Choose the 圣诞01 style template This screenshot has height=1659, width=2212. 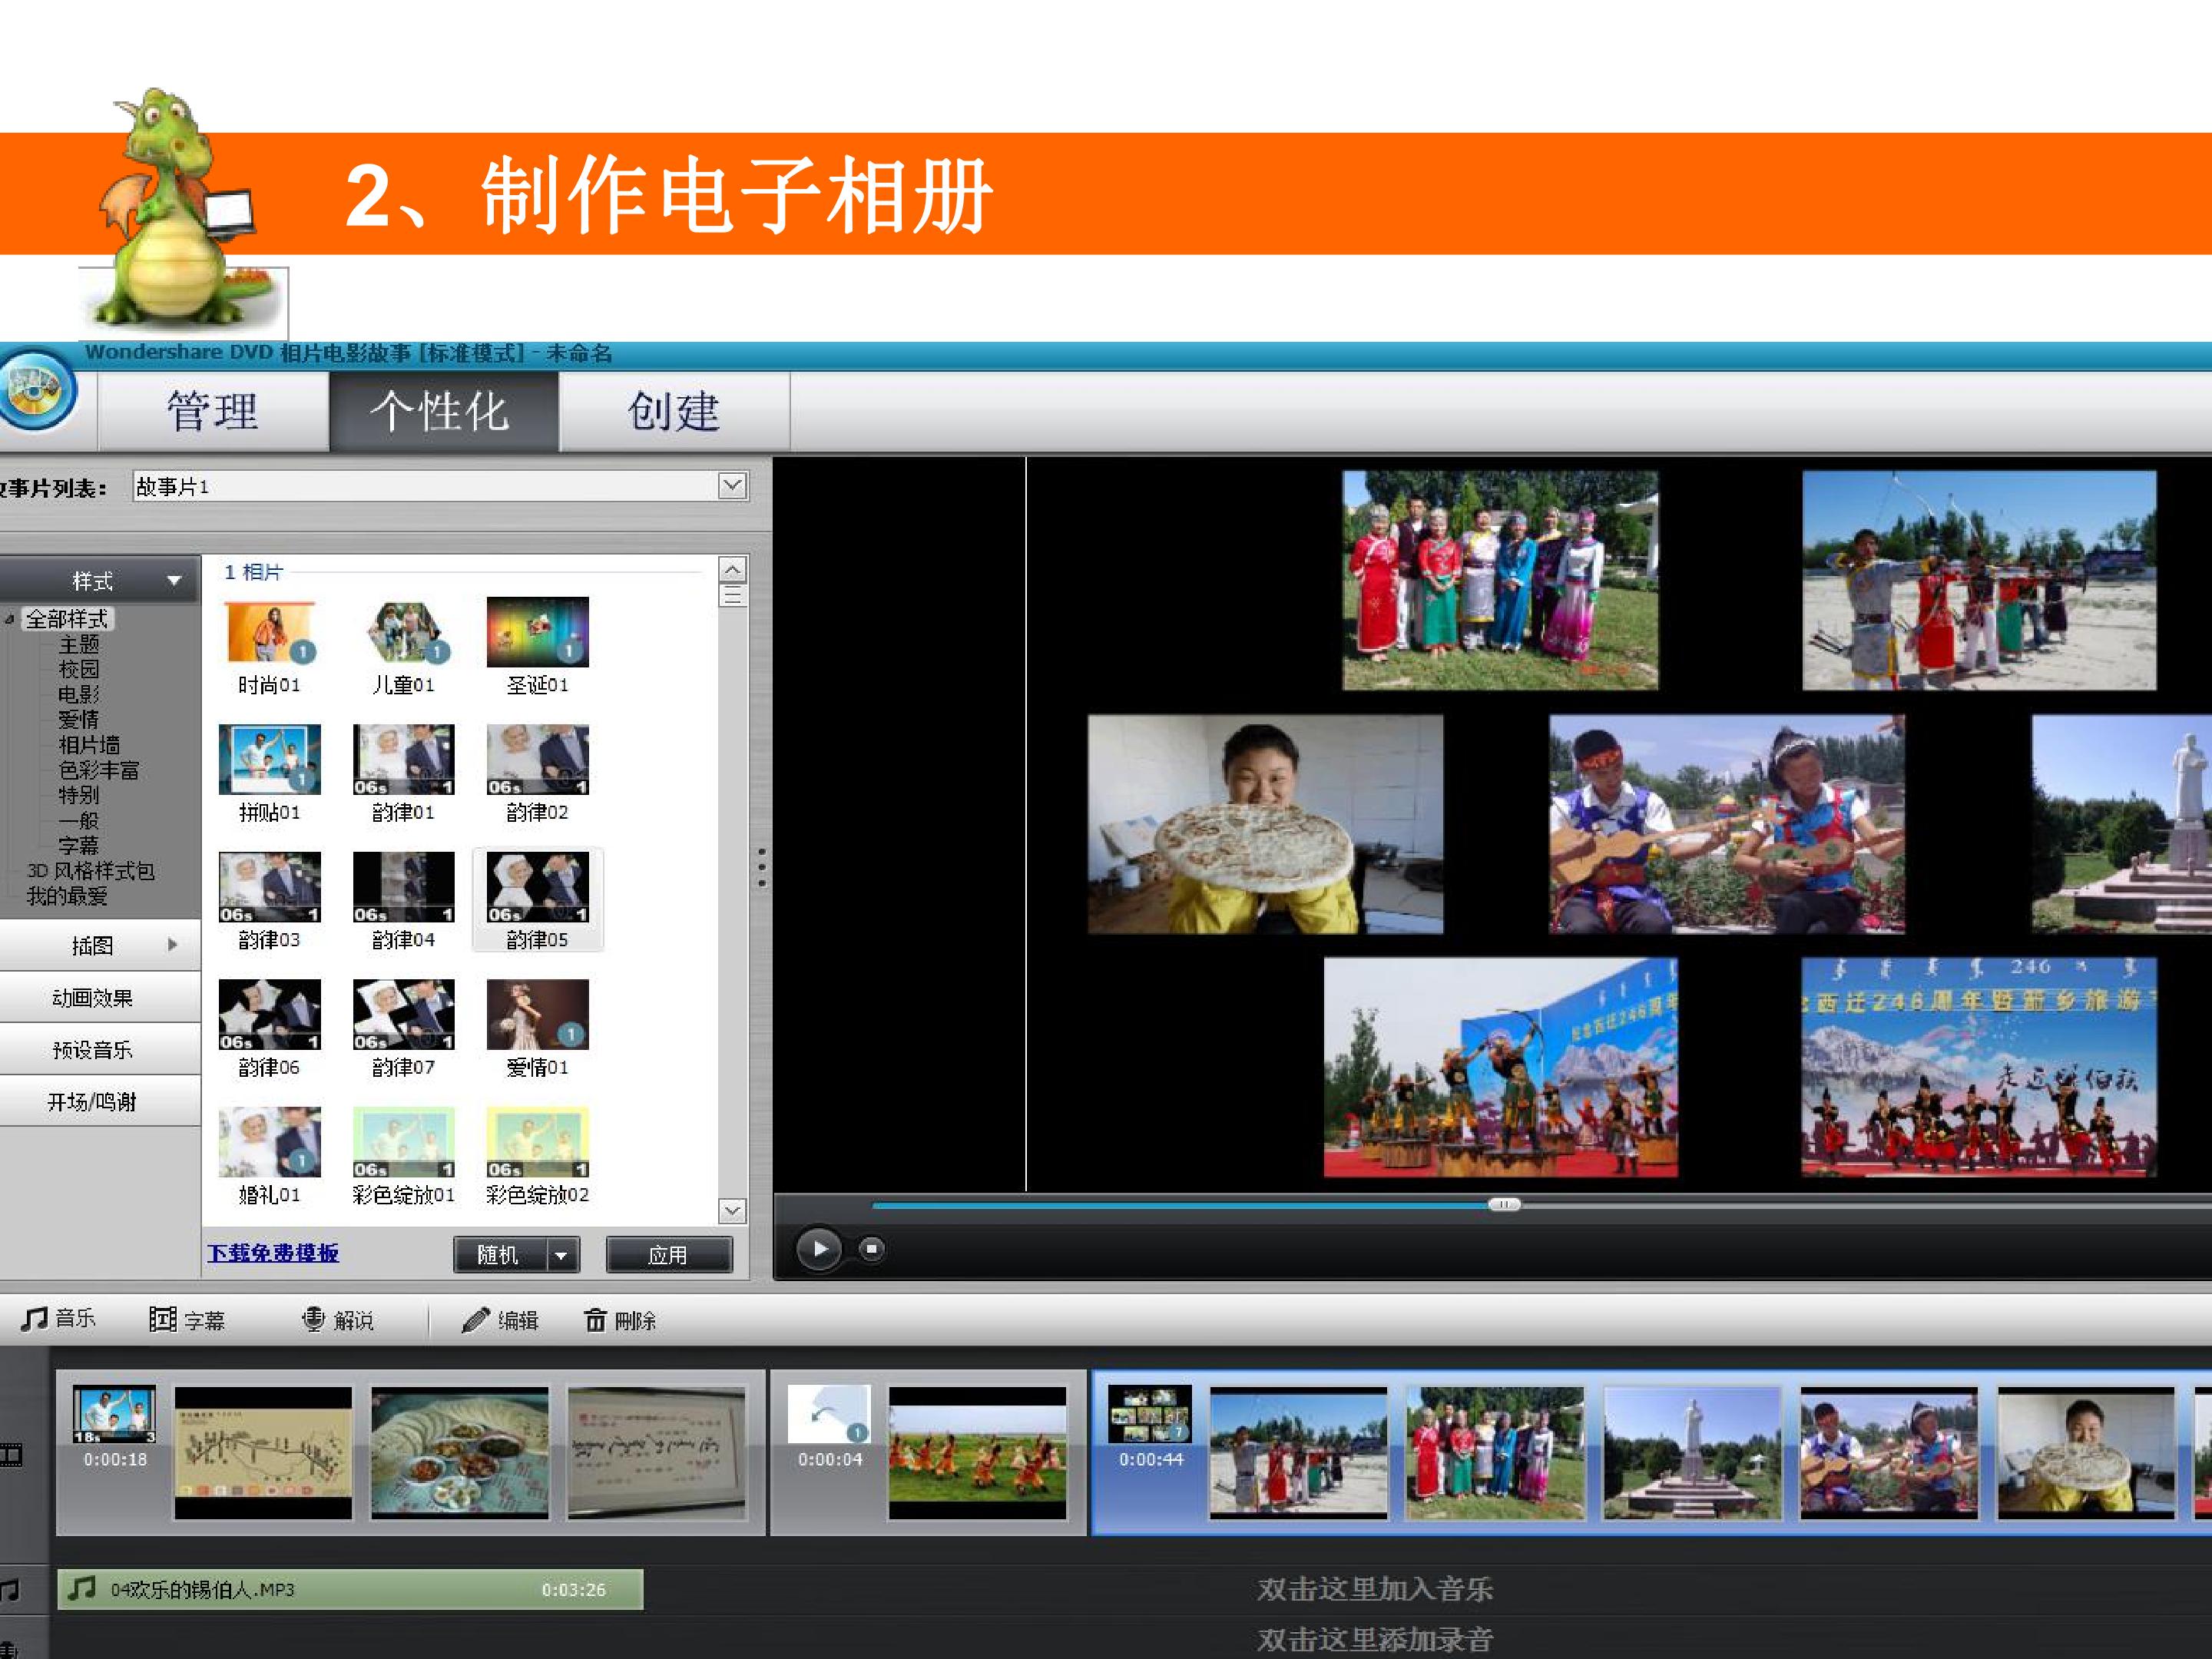538,646
